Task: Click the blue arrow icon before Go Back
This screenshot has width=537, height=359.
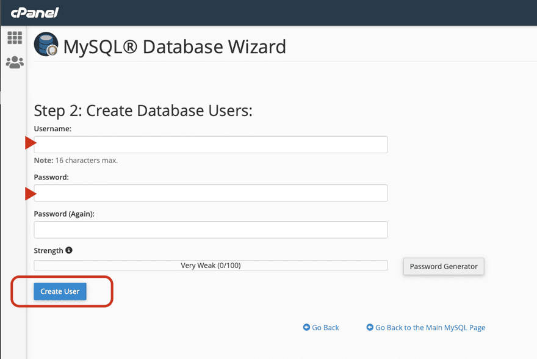Action: click(x=305, y=327)
